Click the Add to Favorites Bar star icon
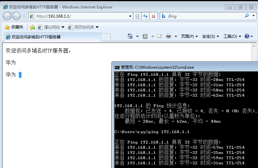Viewport: 258px width, 168px height. tap(33, 27)
